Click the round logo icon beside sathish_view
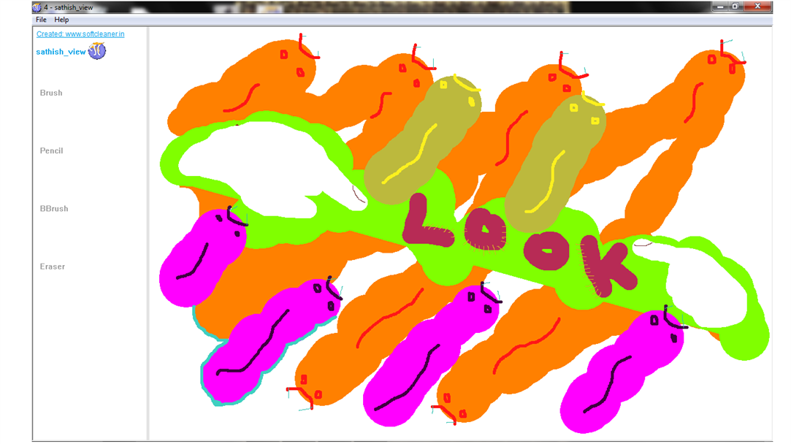 click(x=97, y=50)
